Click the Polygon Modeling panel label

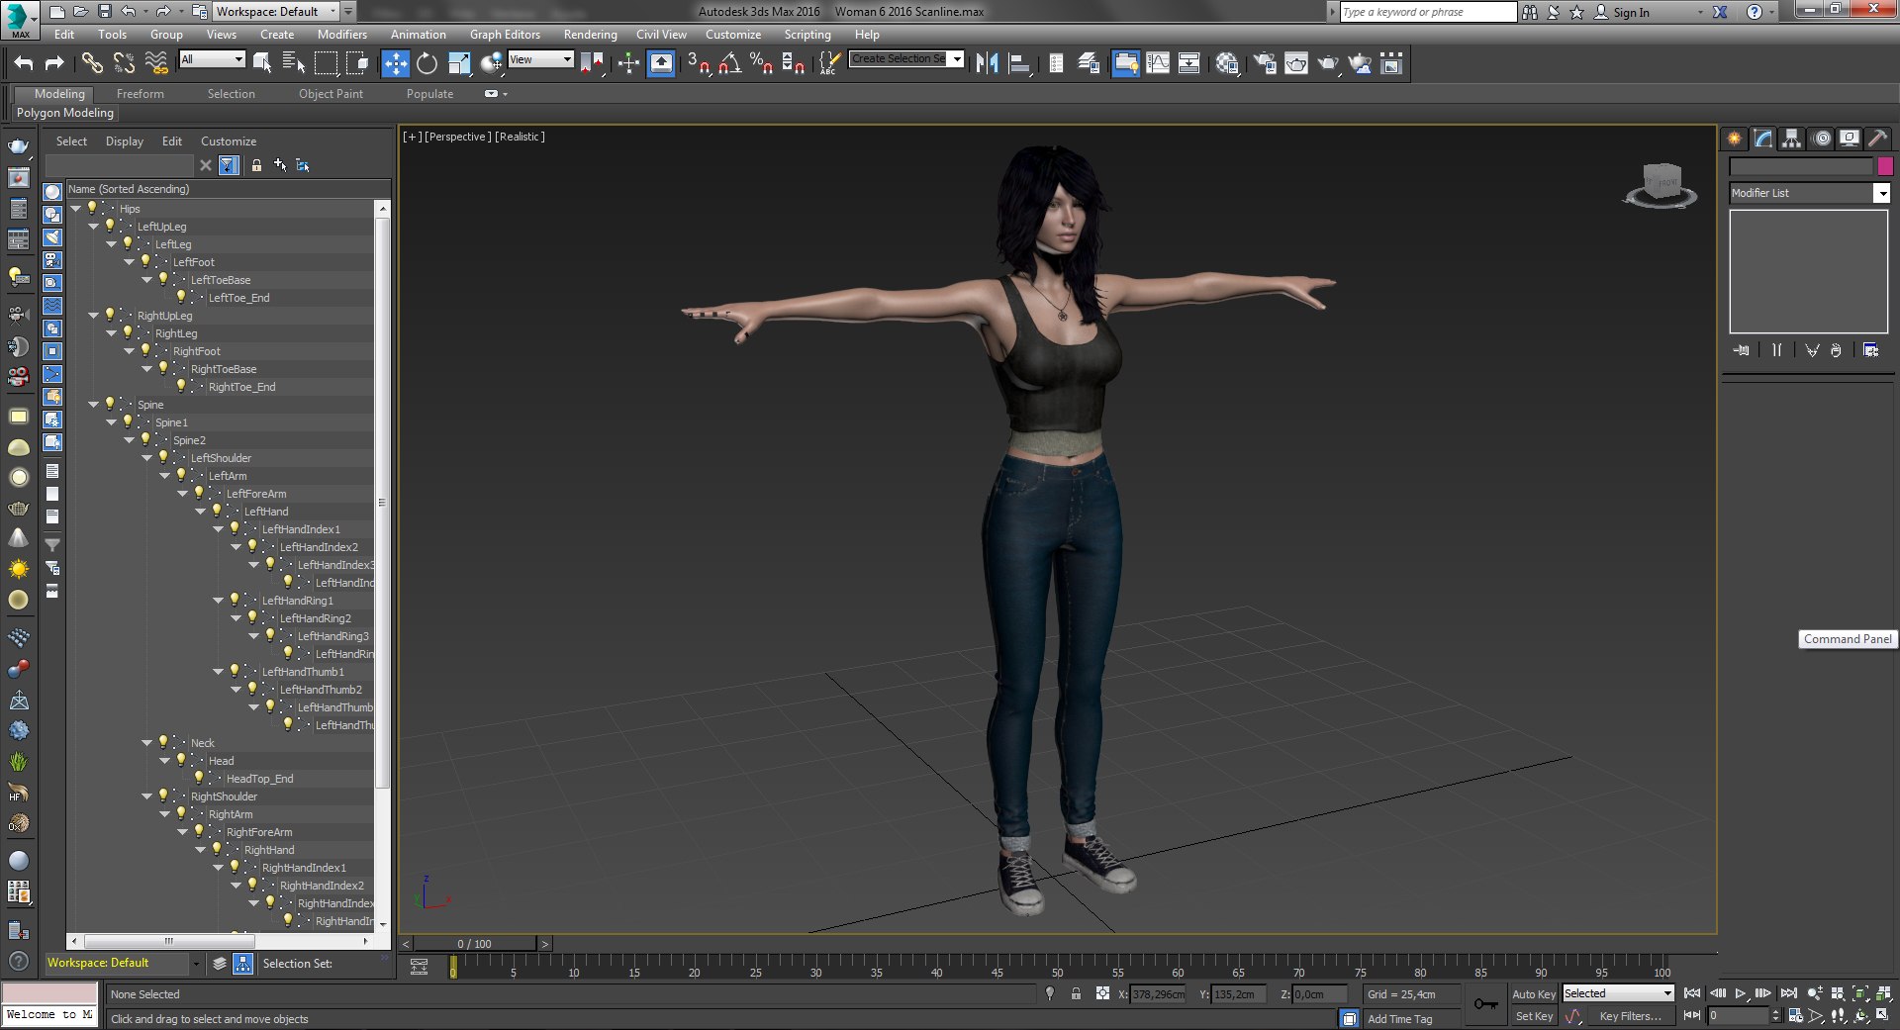[65, 113]
